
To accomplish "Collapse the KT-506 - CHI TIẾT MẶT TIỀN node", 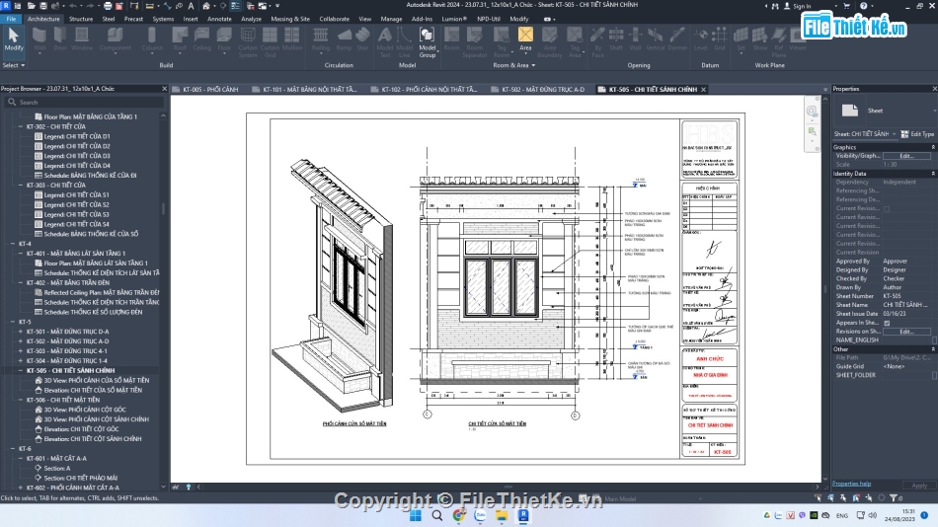I will click(x=21, y=400).
